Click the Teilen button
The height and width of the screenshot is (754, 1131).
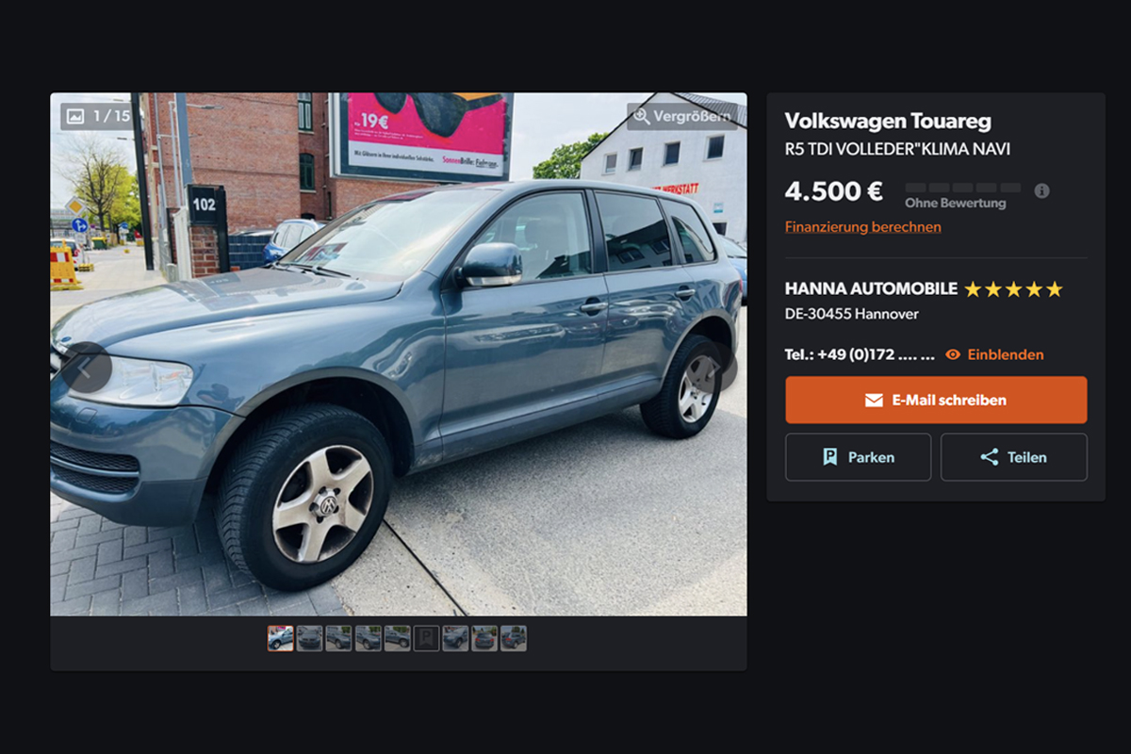tap(1014, 457)
